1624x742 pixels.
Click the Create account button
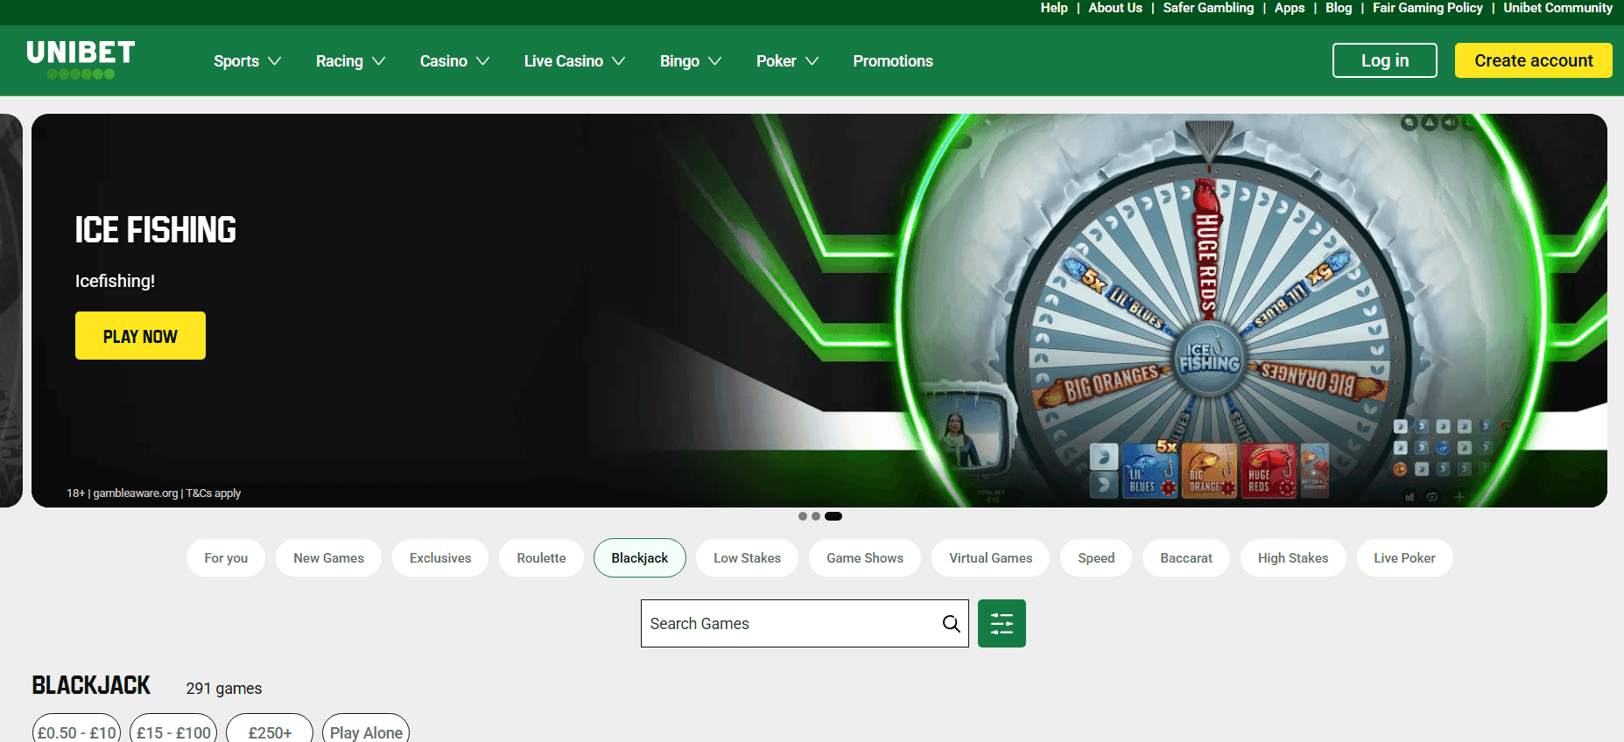(1534, 60)
